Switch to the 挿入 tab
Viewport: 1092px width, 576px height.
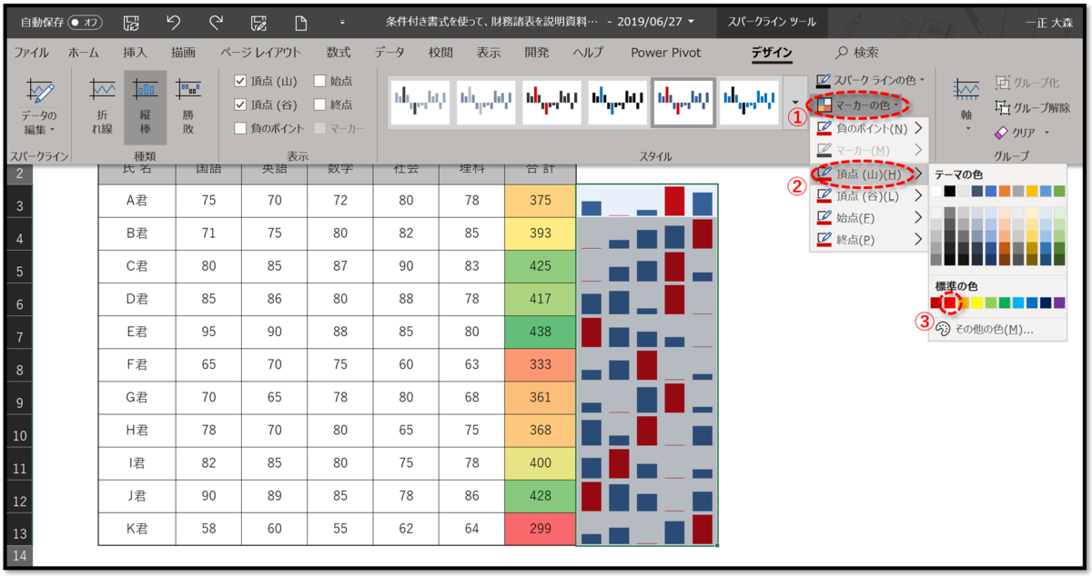click(x=135, y=53)
